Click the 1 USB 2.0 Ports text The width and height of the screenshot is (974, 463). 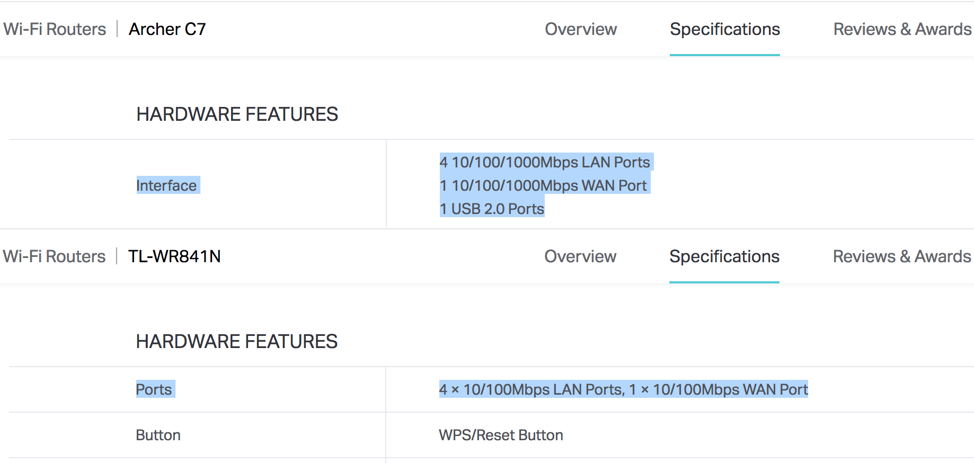[x=492, y=209]
